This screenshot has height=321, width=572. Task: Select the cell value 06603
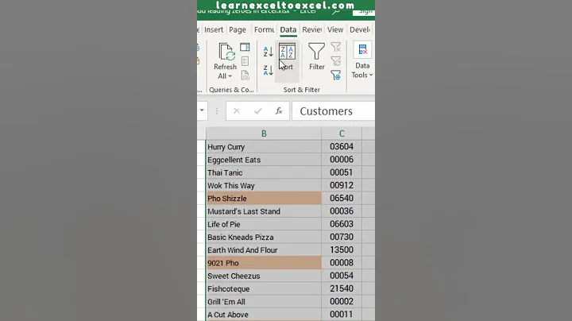pyautogui.click(x=342, y=224)
